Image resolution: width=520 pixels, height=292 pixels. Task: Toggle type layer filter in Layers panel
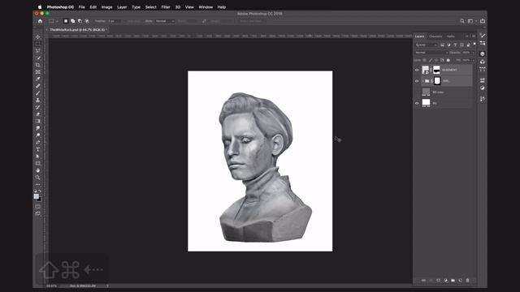point(455,45)
